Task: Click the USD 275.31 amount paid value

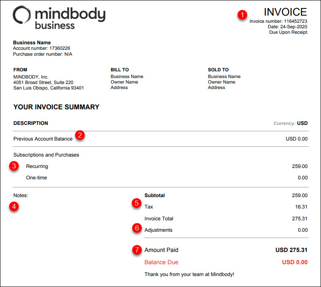Action: (x=291, y=250)
